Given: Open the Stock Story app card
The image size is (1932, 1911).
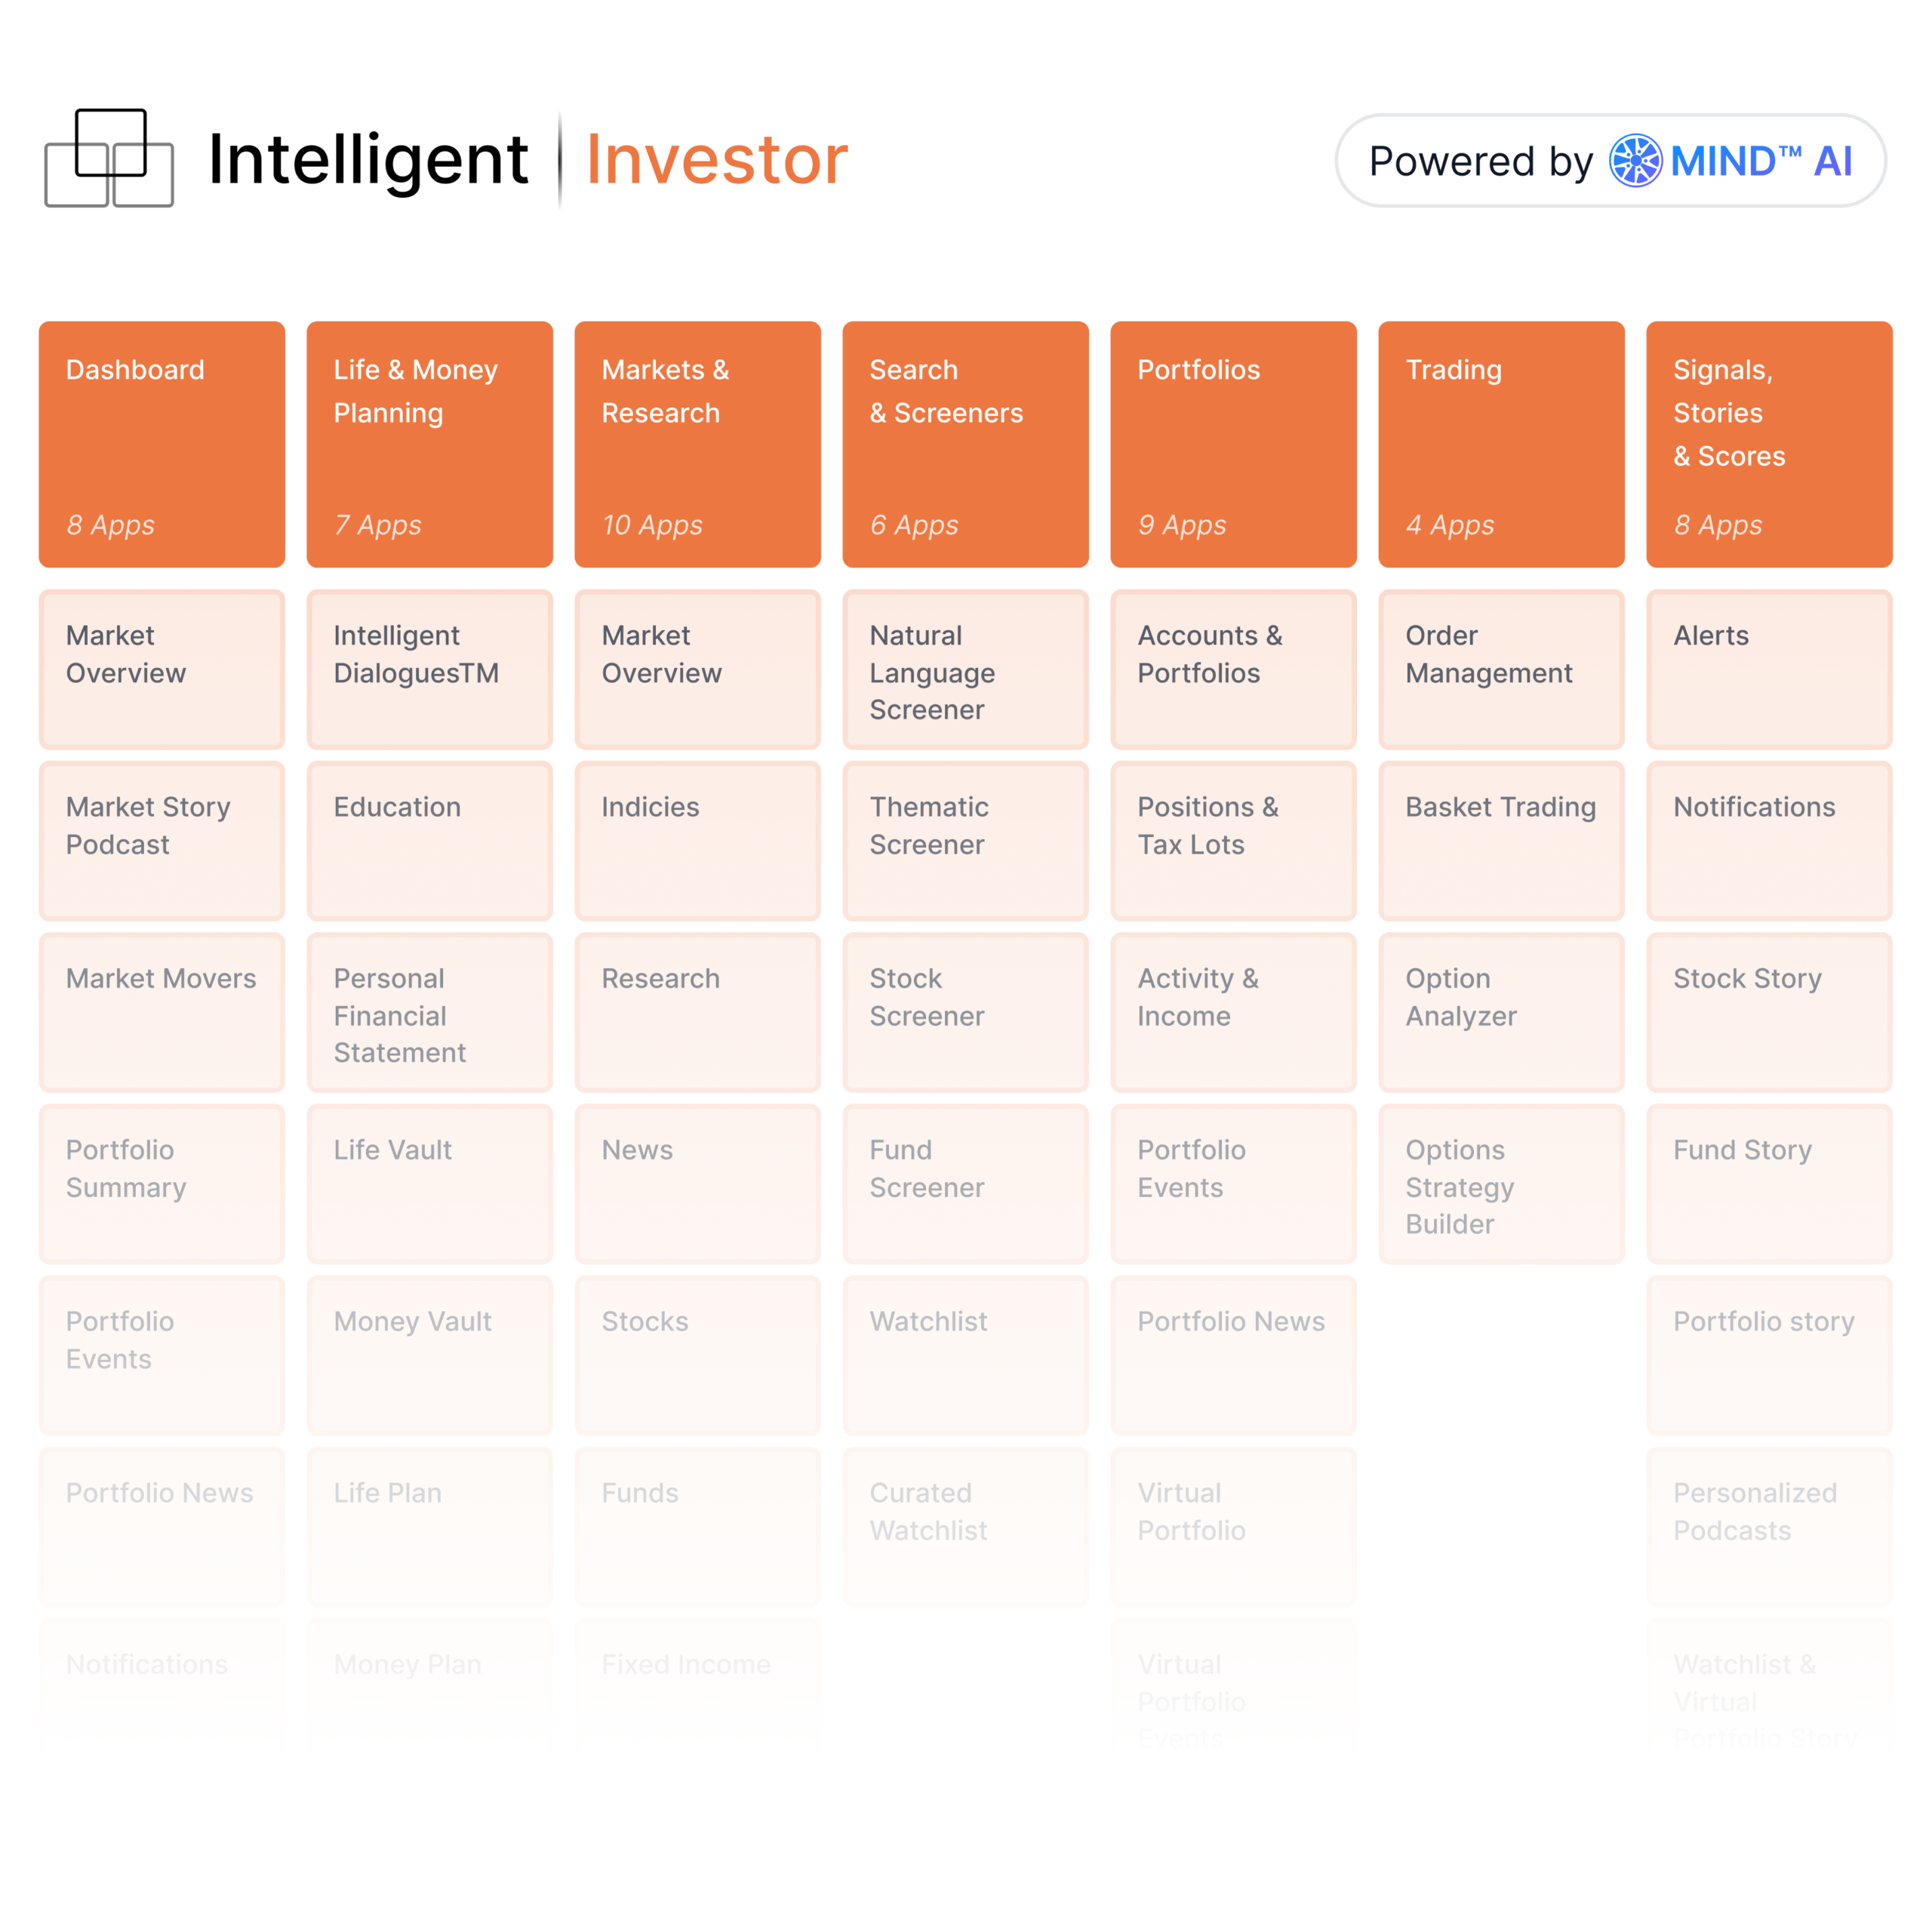Looking at the screenshot, I should click(x=1769, y=1012).
